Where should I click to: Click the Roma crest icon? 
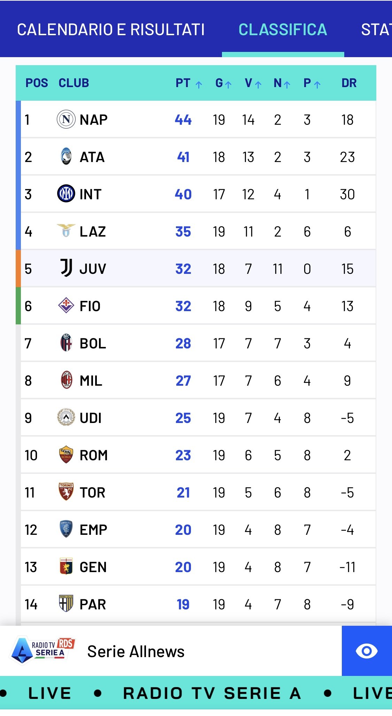click(x=66, y=454)
